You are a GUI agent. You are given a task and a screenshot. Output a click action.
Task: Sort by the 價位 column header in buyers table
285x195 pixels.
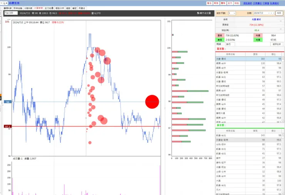click(273, 54)
